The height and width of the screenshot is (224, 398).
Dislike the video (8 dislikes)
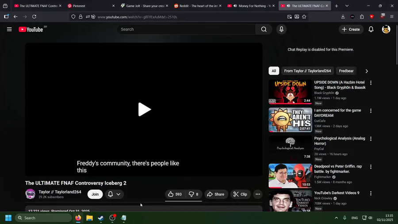[x=193, y=194]
